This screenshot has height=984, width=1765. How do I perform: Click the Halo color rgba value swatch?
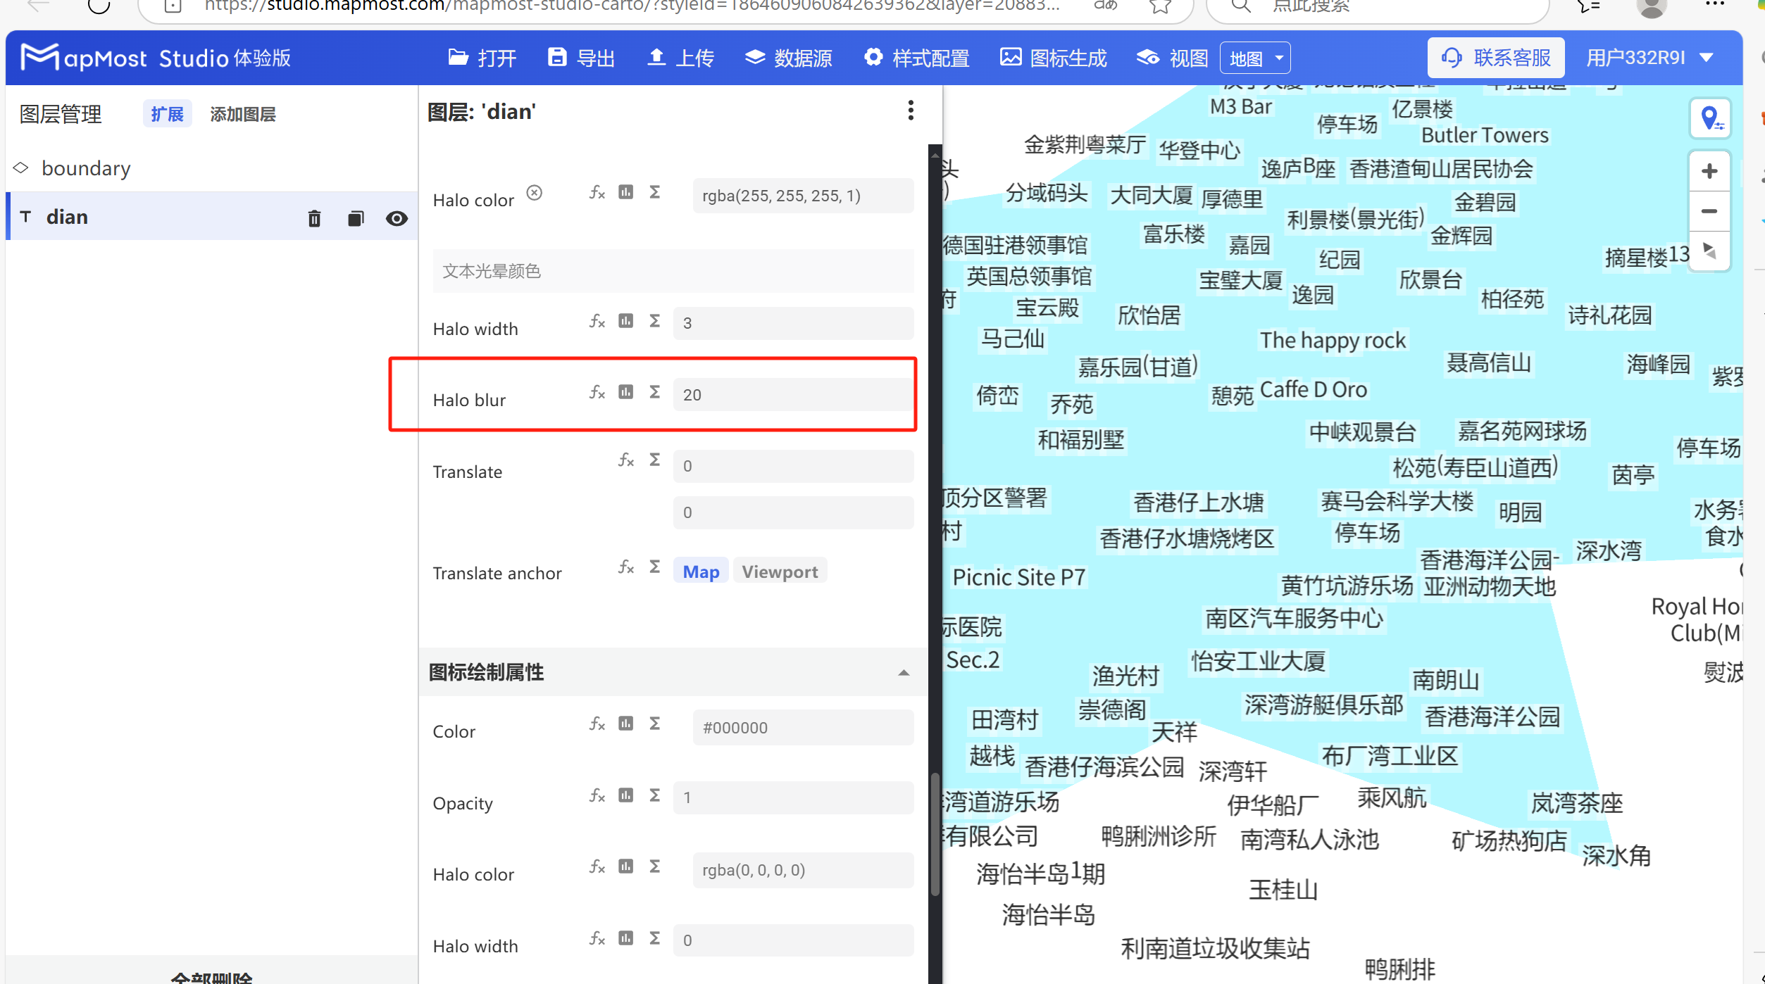click(x=802, y=196)
